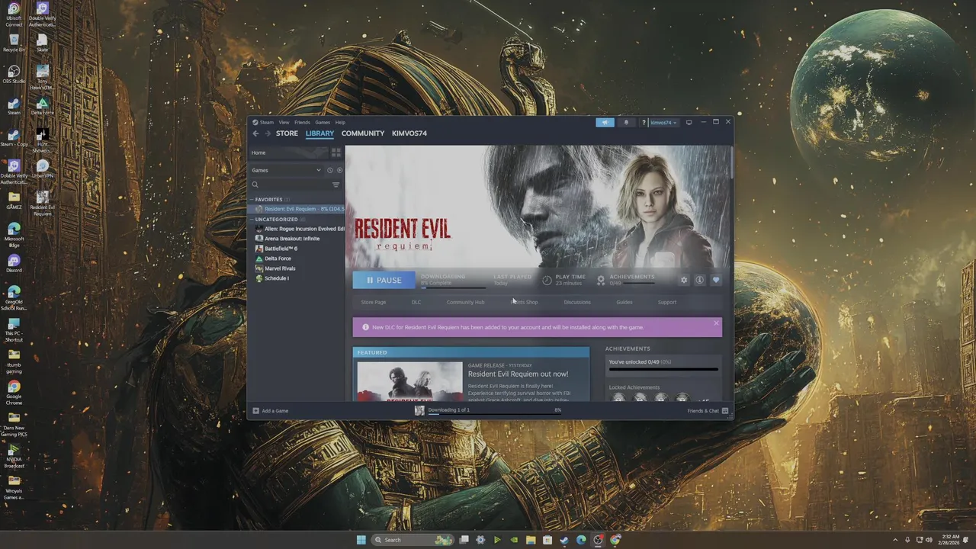Screen dimensions: 976x549
Task: Open the Steam announcements megaphone icon
Action: pyautogui.click(x=605, y=122)
